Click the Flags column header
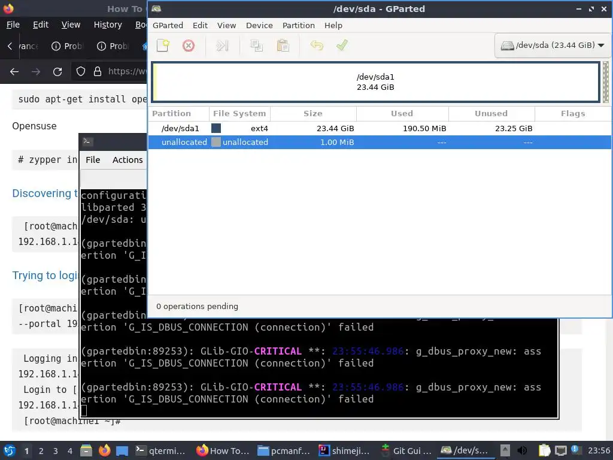This screenshot has height=460, width=613. [573, 113]
